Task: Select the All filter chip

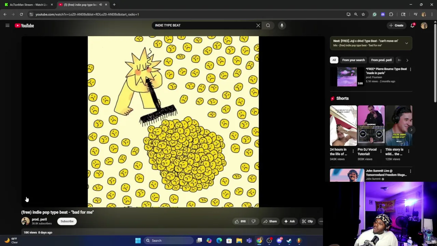Action: pos(334,60)
